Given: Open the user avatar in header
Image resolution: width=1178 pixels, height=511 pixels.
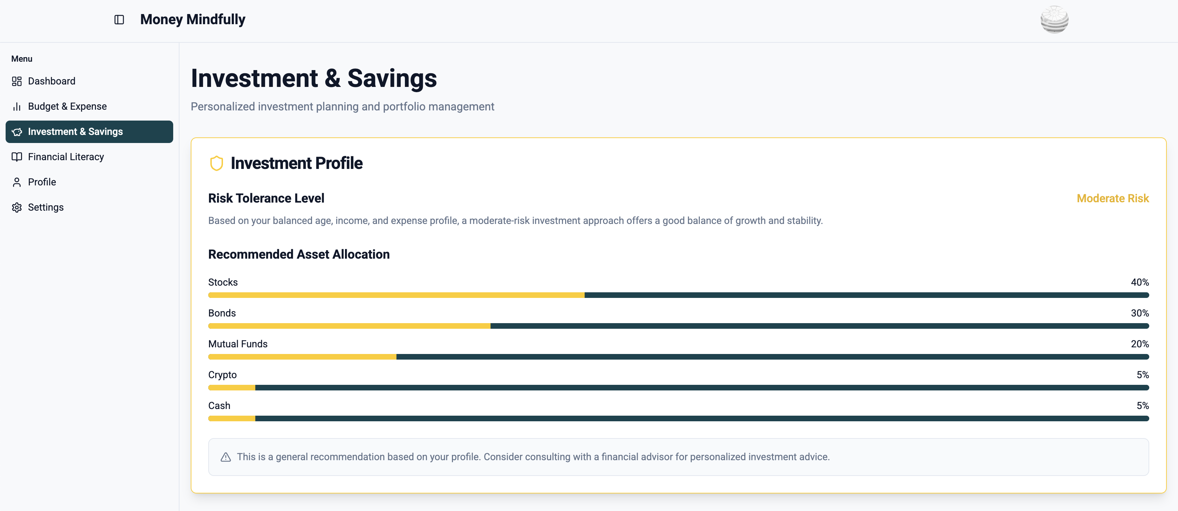Looking at the screenshot, I should [x=1054, y=20].
